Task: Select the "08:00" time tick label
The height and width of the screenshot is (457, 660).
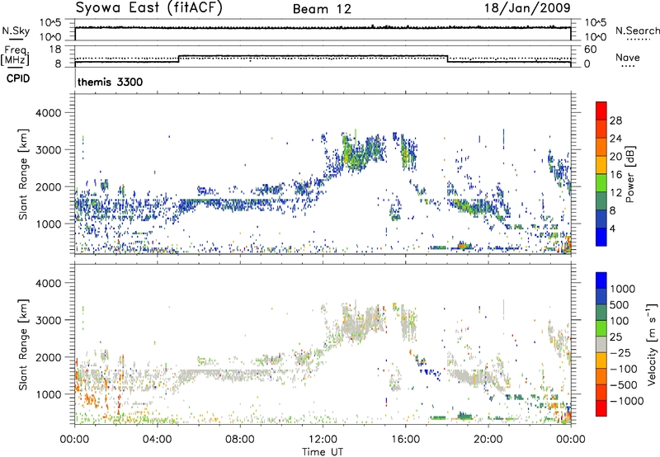Action: point(239,440)
